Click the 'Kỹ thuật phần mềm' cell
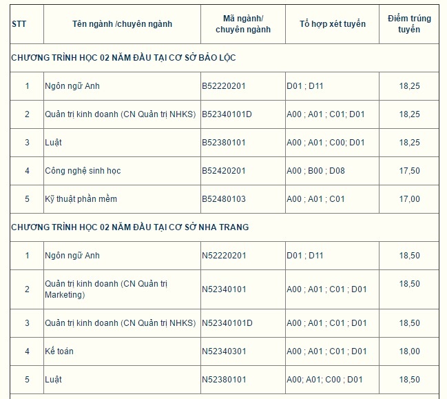This screenshot has height=399, width=447. tap(81, 199)
